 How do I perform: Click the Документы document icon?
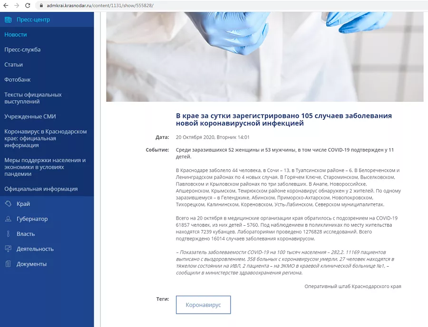8,264
